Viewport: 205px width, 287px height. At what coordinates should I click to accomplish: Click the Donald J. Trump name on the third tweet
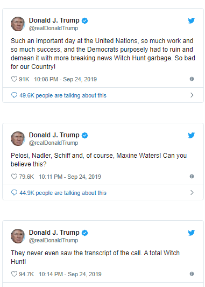pyautogui.click(x=54, y=233)
